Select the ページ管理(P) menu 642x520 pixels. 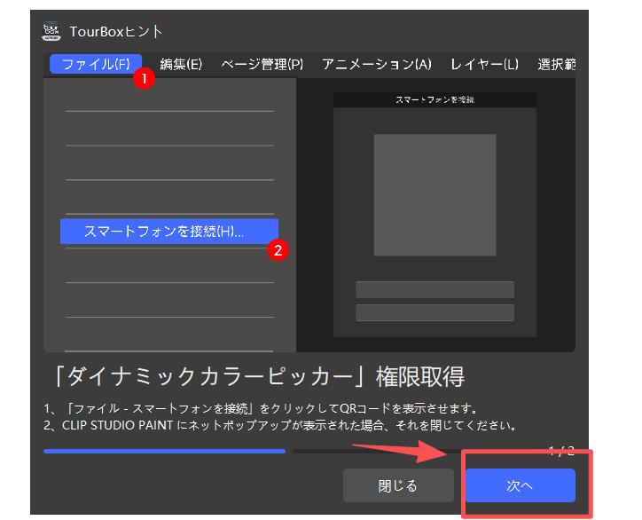(262, 64)
